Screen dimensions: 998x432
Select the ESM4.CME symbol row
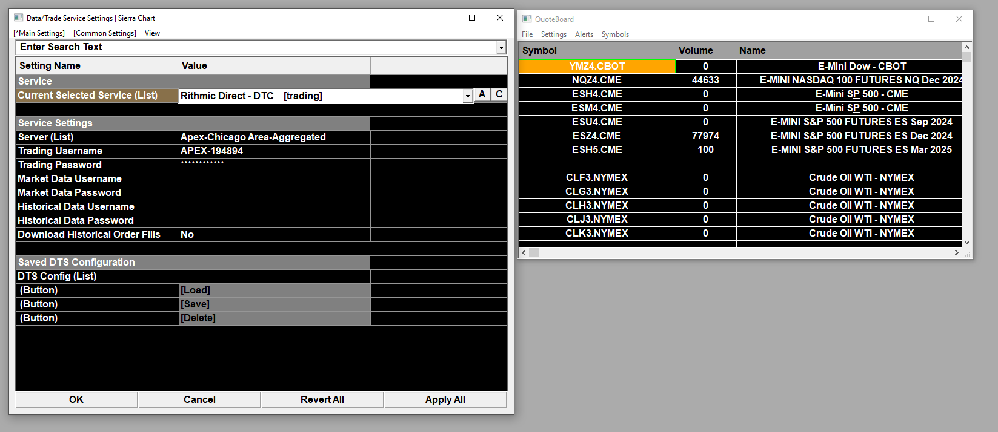tap(597, 108)
